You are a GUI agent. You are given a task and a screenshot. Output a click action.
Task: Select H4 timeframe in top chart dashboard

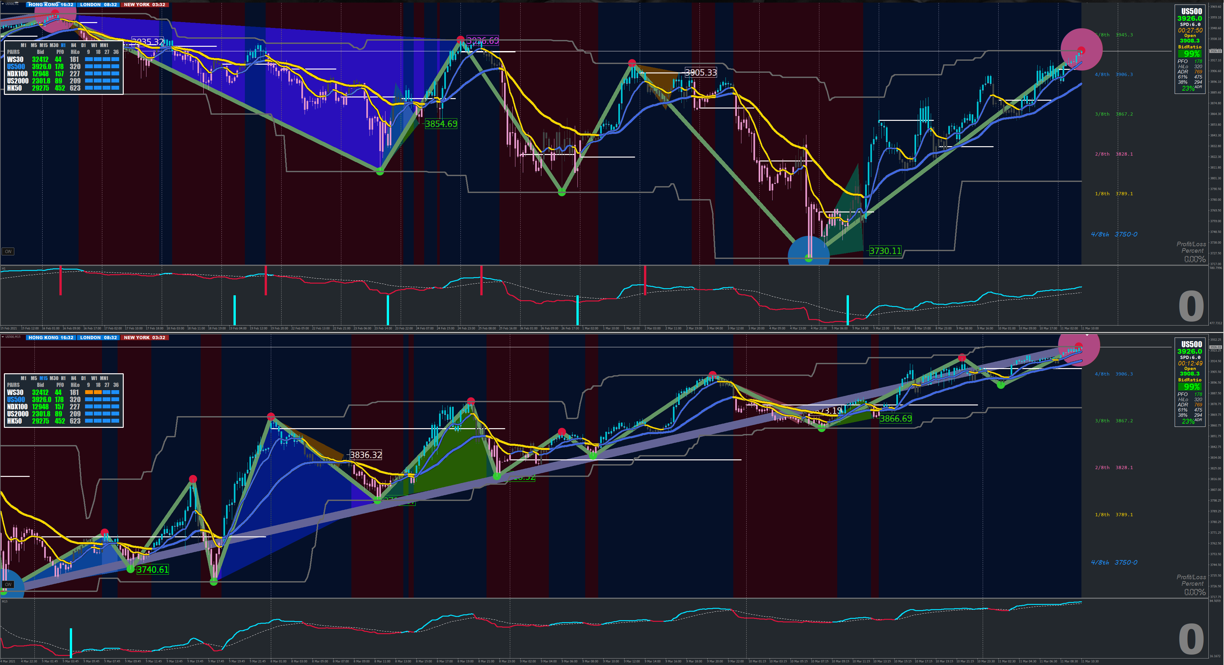pyautogui.click(x=73, y=45)
